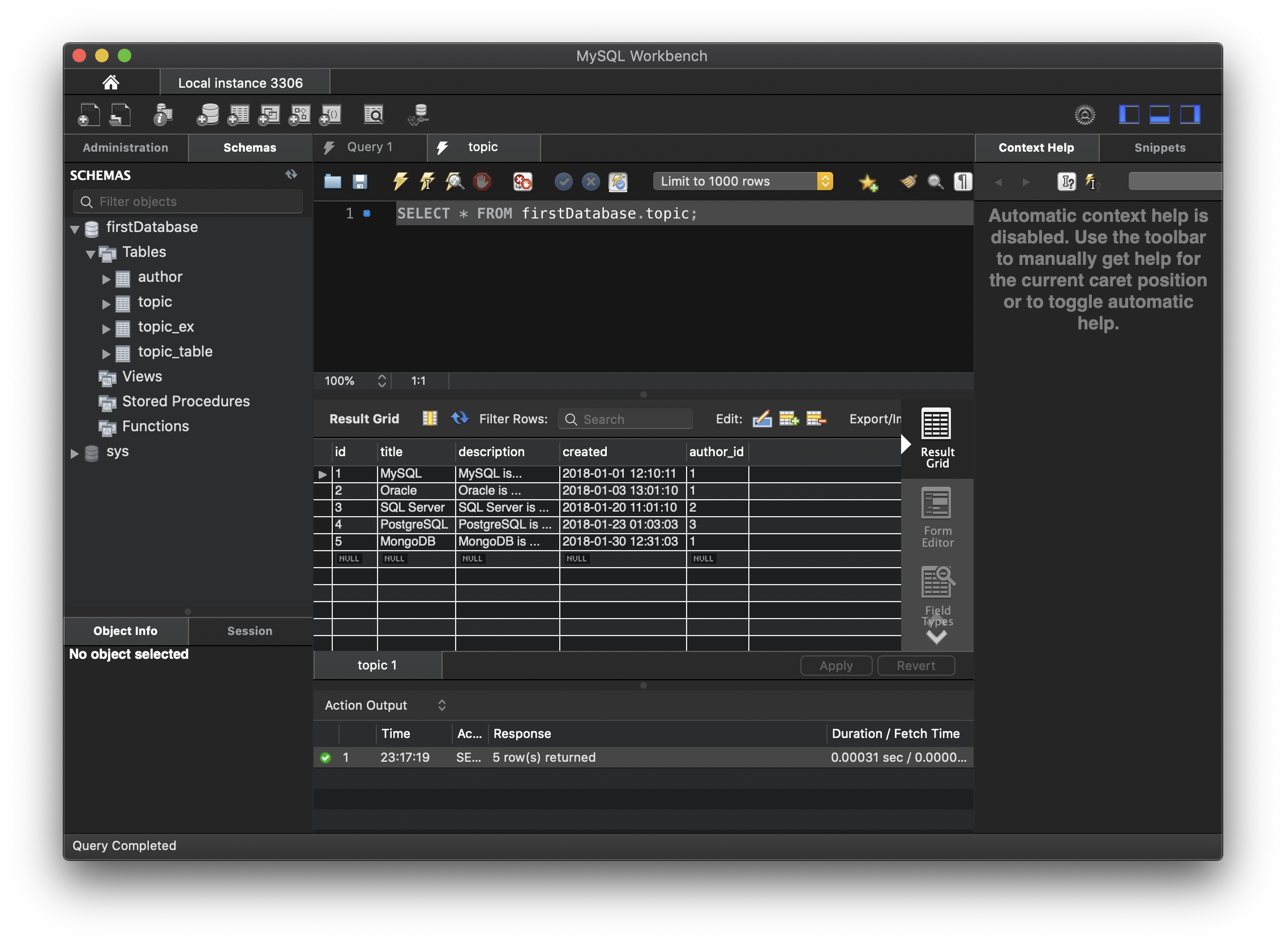Switch to the Snippets tab

[1159, 147]
